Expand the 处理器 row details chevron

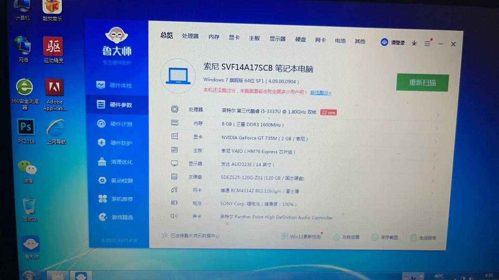click(x=438, y=114)
